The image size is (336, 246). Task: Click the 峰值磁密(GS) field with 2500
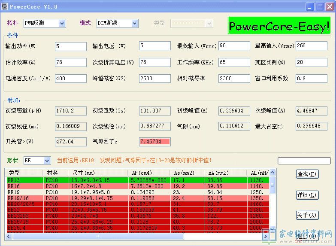[155, 79]
